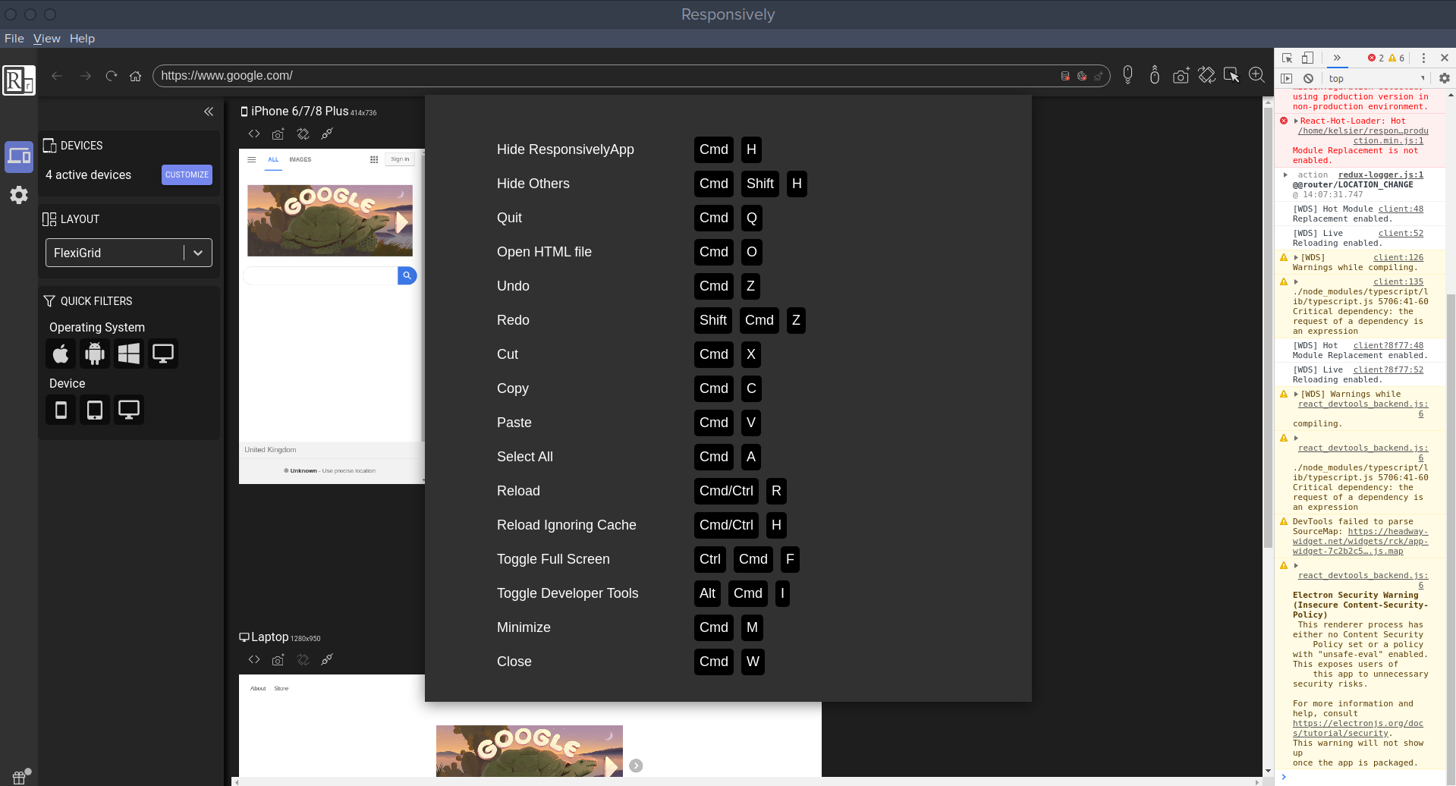1456x786 pixels.
Task: Open devtools three-dot customize menu
Action: coord(1423,58)
